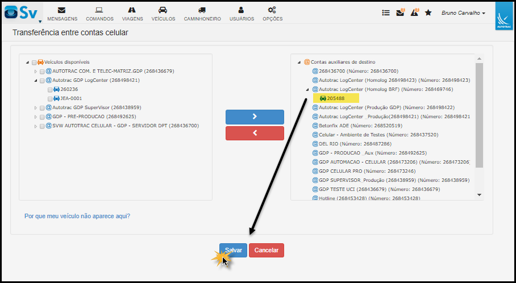Open the list view icon in header

coord(386,13)
